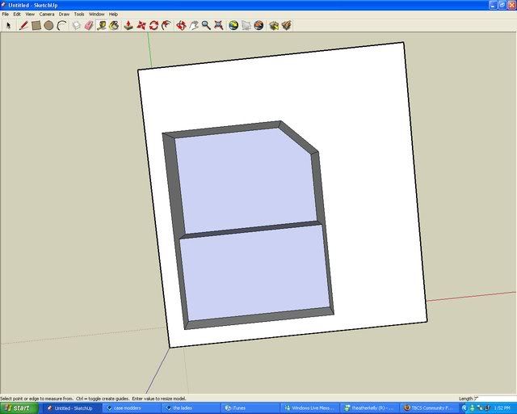The image size is (517, 414).
Task: Activate the Arc tool
Action: [x=61, y=25]
